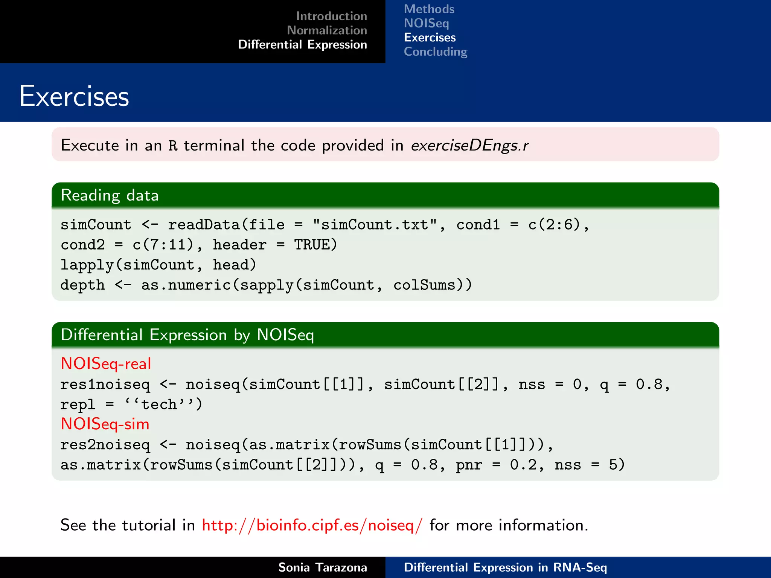Click the pnr = 0.2 code line
This screenshot has width=771, height=578.
[x=343, y=465]
